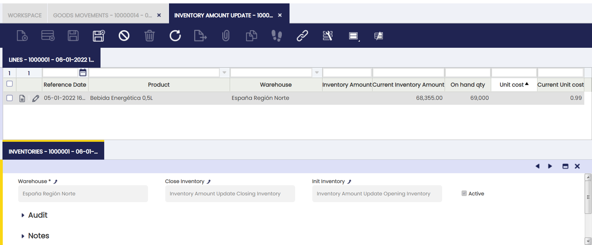Viewport: 592px width, 245px height.
Task: Click the Product filter field
Action: pos(154,72)
